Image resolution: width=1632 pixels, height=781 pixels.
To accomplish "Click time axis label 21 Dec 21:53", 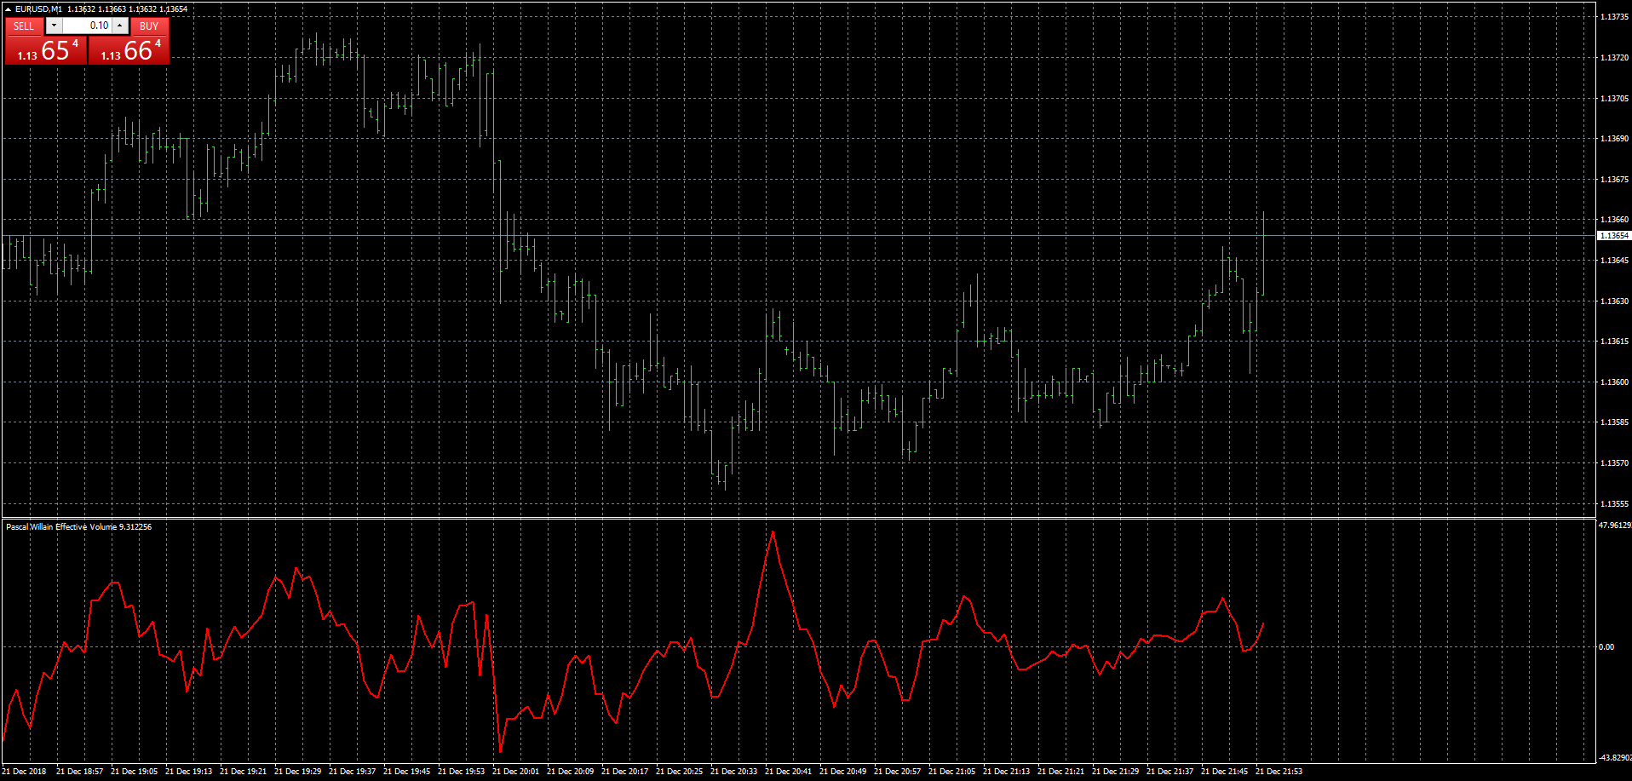I will [1279, 772].
